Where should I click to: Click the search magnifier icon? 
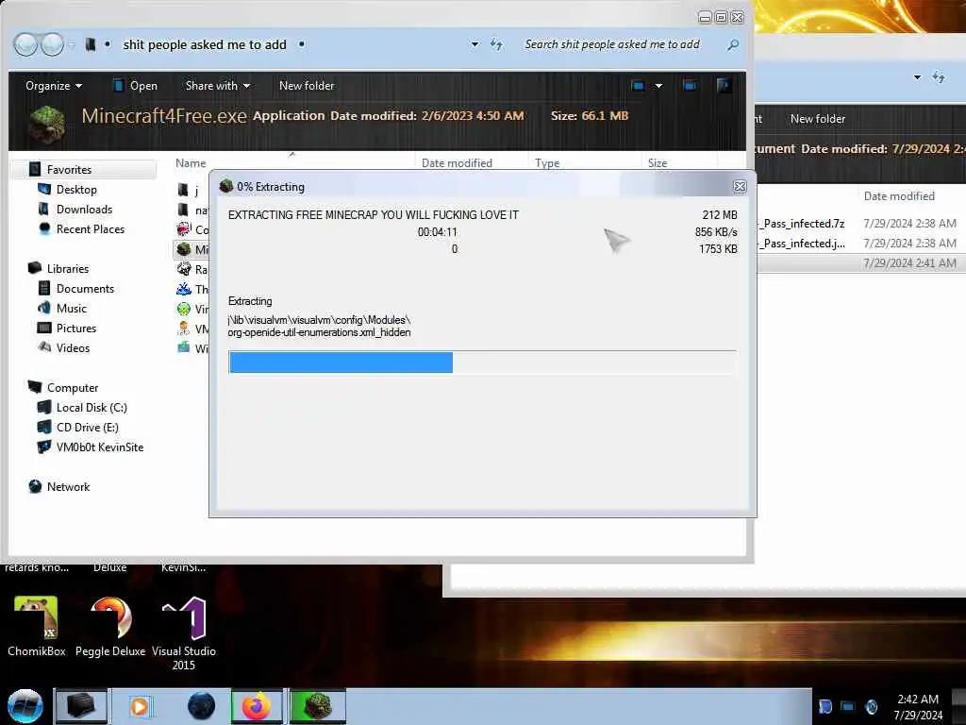click(733, 44)
